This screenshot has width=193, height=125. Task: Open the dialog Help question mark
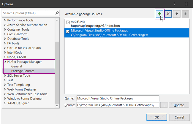point(174,4)
